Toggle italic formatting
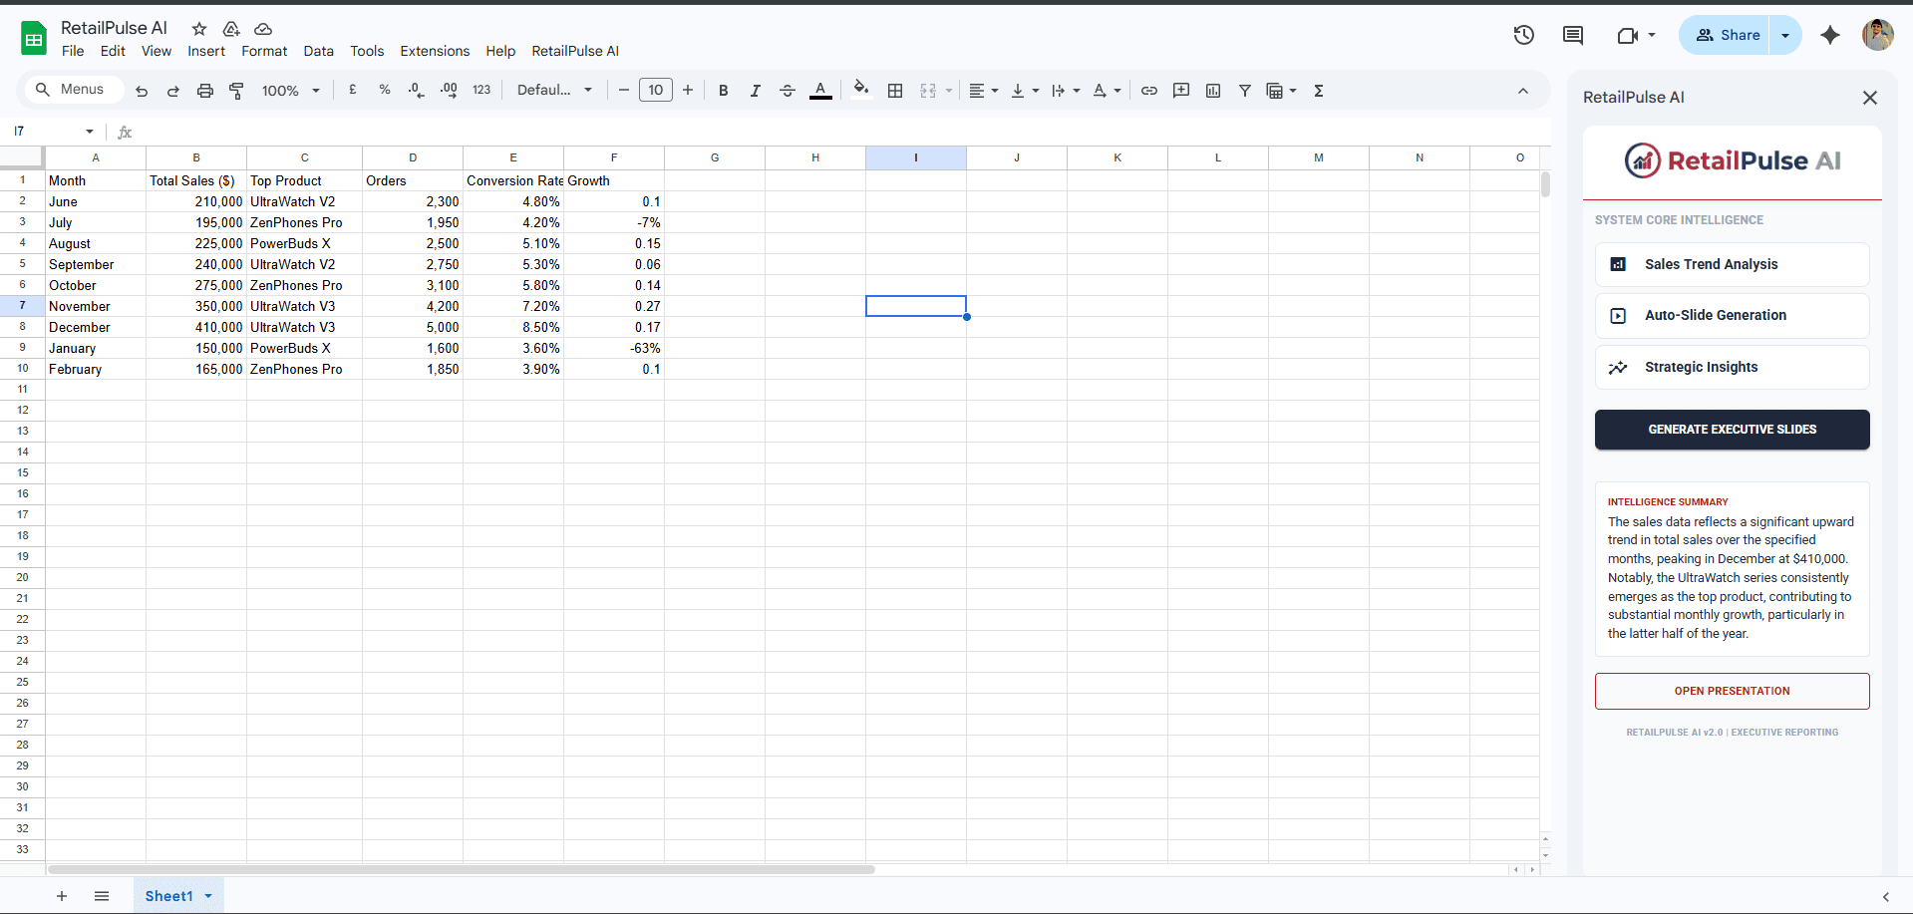Viewport: 1913px width, 914px height. coord(756,91)
